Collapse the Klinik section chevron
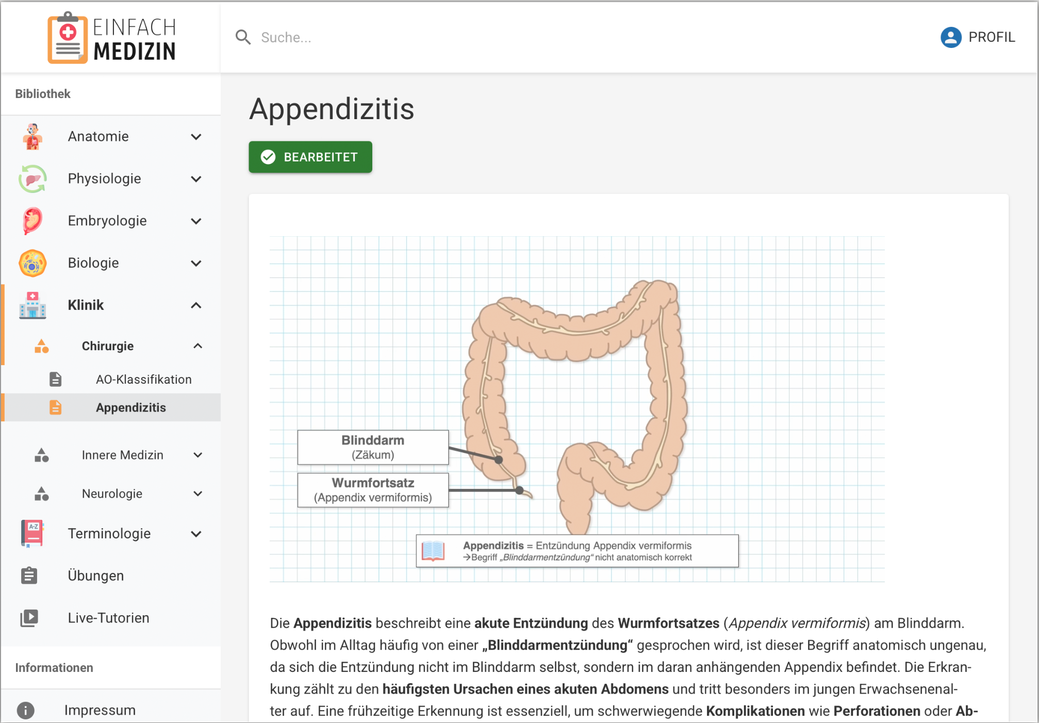Viewport: 1039px width, 723px height. 196,305
